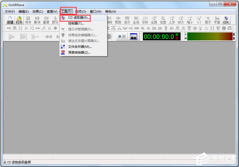Open the 帮助(H) menu

click(x=111, y=12)
